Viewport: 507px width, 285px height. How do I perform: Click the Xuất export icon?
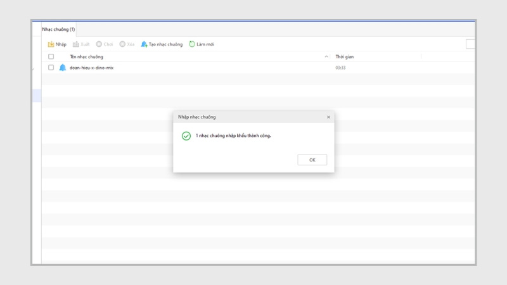point(76,44)
